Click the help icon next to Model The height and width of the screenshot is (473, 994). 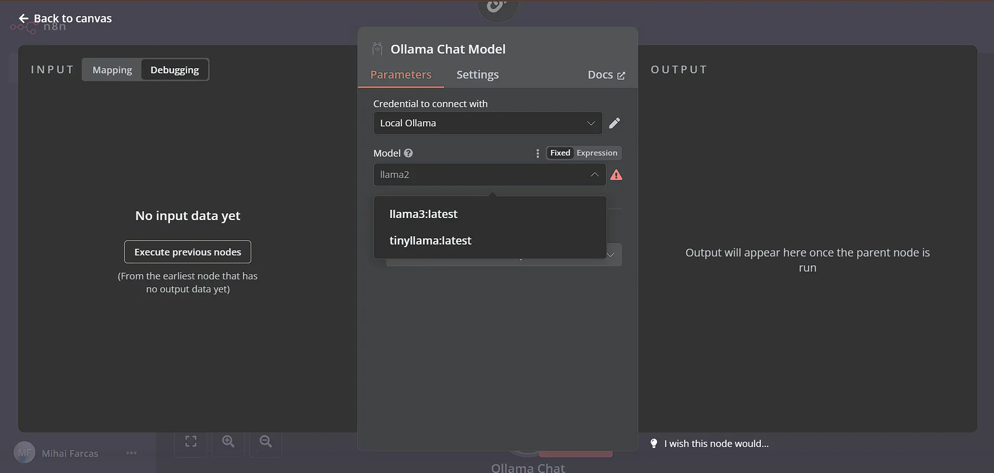408,152
